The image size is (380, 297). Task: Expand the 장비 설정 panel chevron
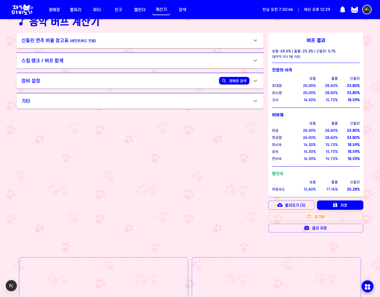pyautogui.click(x=255, y=81)
